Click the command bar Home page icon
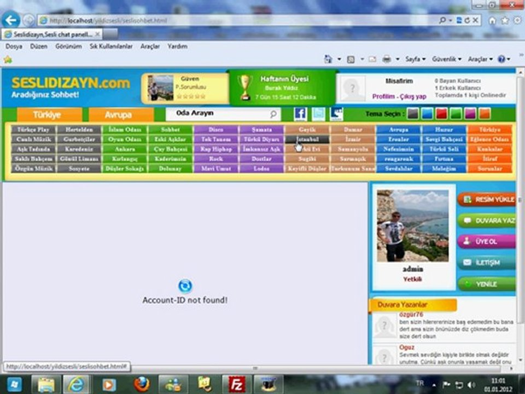The width and height of the screenshot is (525, 394). tap(328, 59)
